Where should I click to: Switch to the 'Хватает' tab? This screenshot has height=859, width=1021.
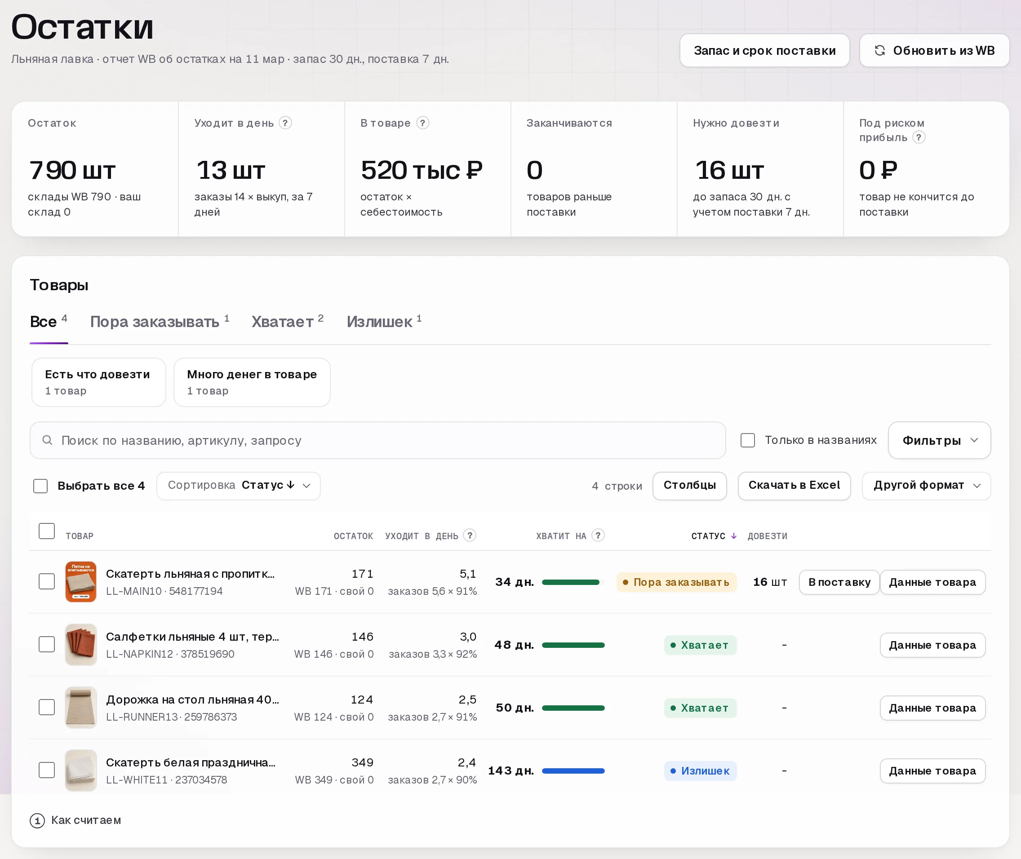point(288,321)
